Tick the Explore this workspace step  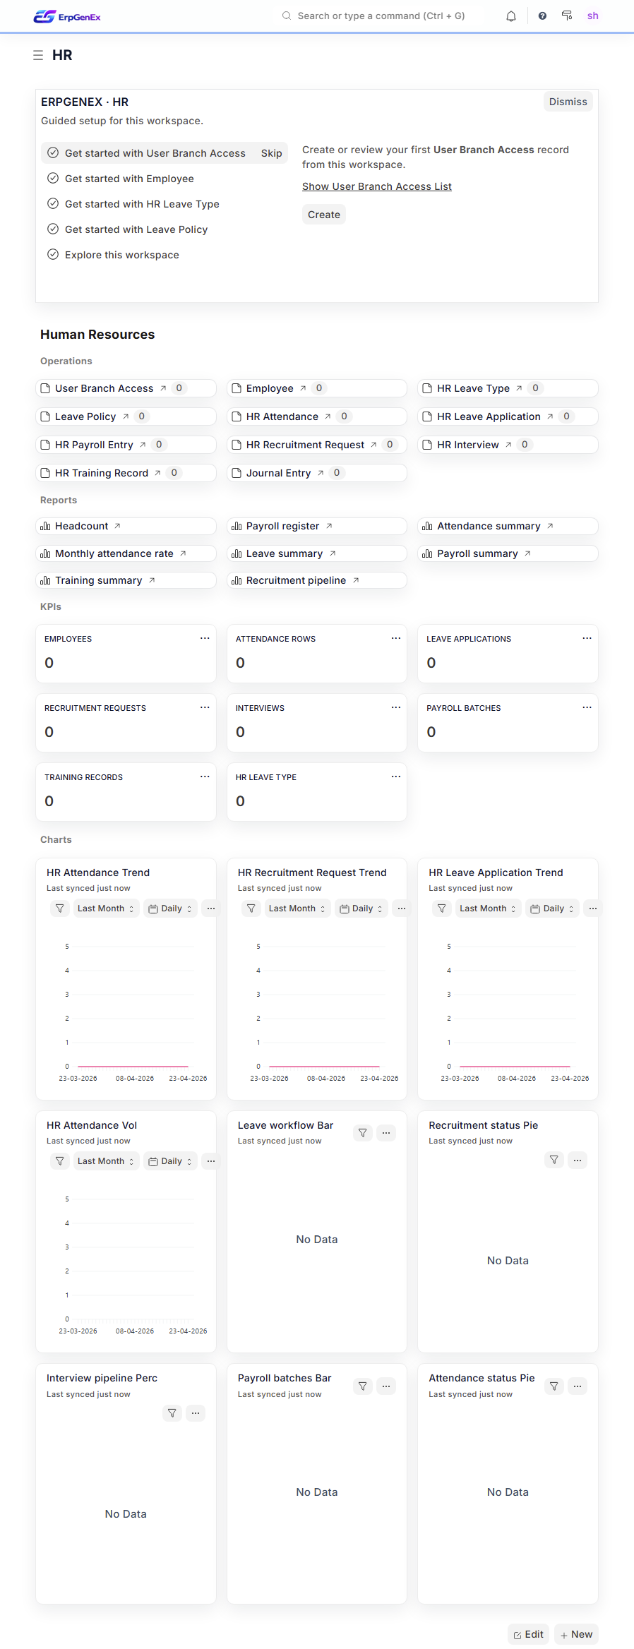pyautogui.click(x=53, y=255)
